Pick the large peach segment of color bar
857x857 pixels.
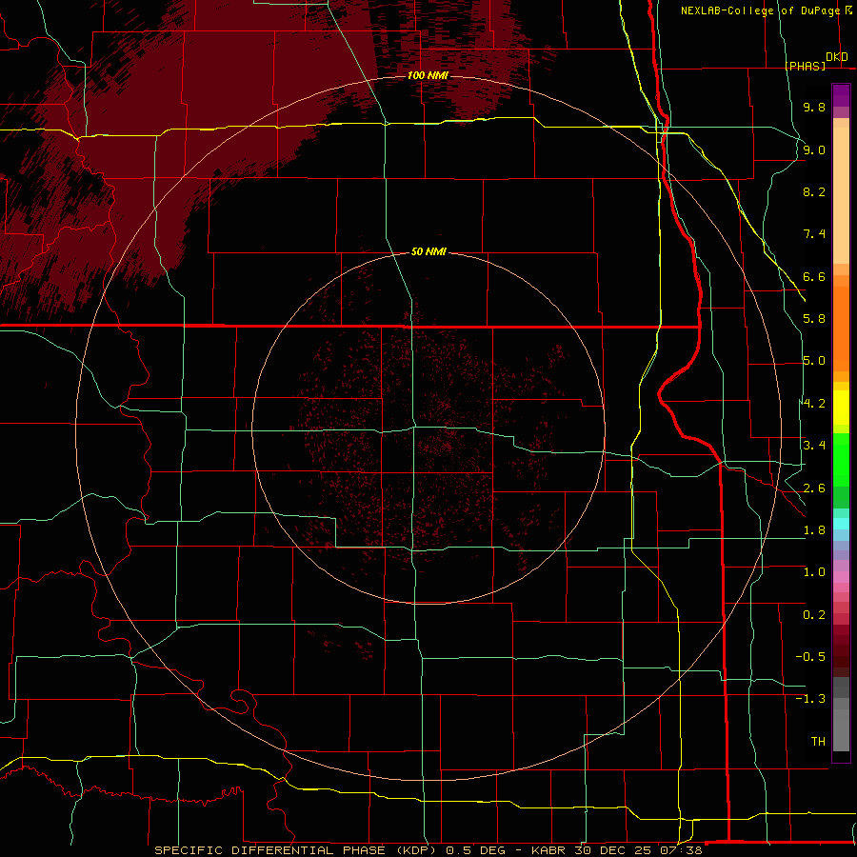[x=841, y=195]
